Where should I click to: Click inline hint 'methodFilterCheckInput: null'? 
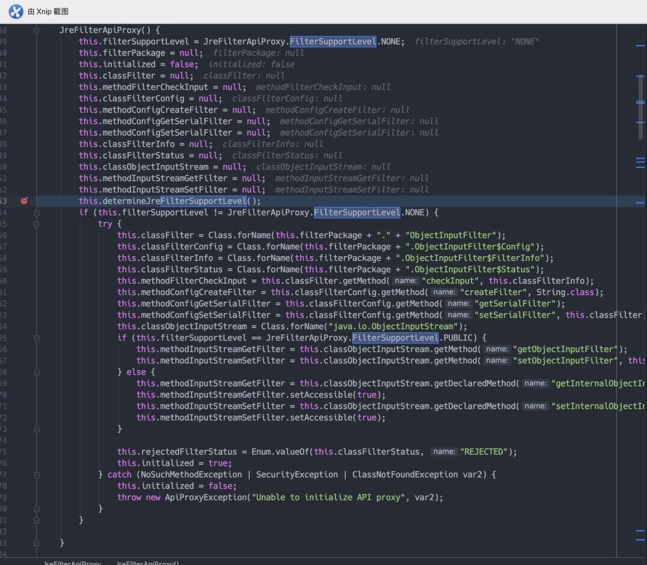tap(323, 87)
